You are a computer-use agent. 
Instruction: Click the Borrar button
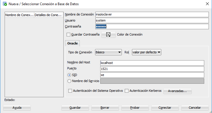click(105, 108)
